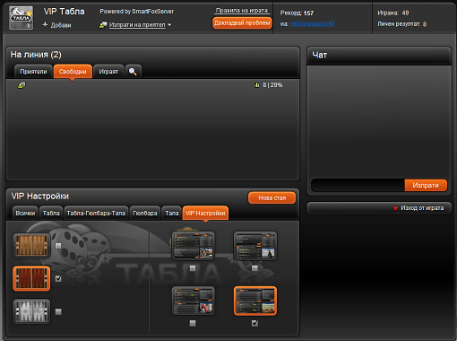This screenshot has width=457, height=341.
Task: Click the plus icon next to Добави
Action: click(45, 24)
